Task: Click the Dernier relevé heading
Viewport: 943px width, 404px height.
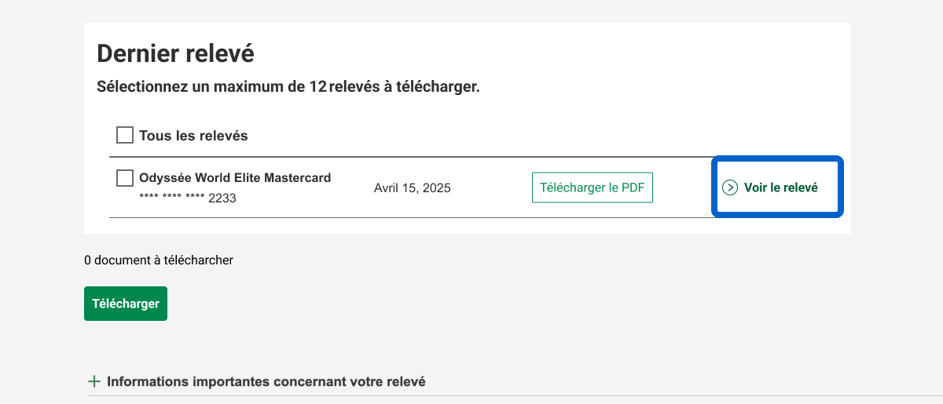Action: tap(175, 53)
